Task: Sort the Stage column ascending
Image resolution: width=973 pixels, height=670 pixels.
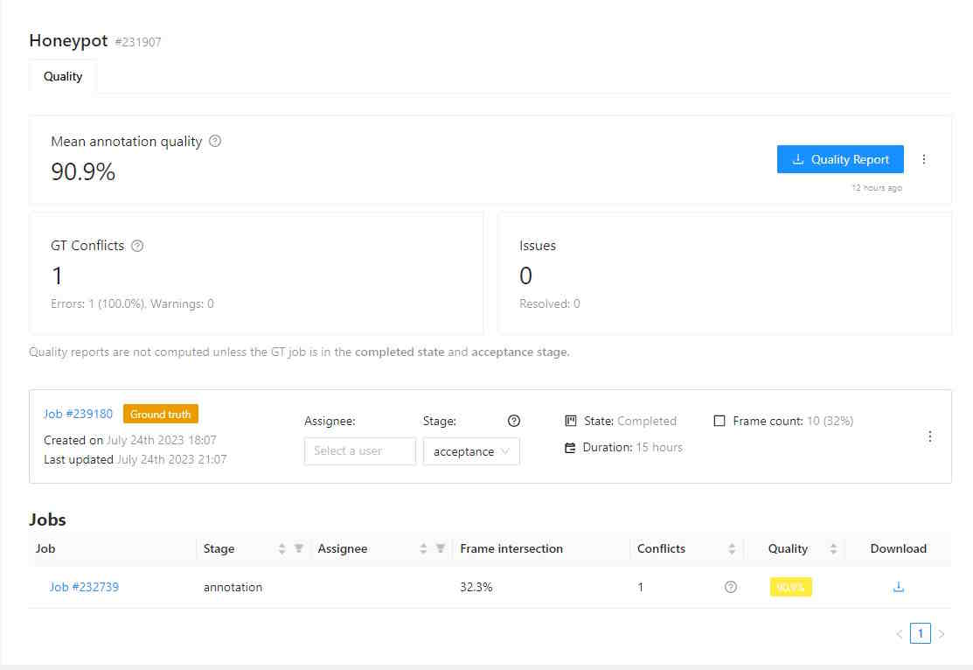Action: click(280, 544)
